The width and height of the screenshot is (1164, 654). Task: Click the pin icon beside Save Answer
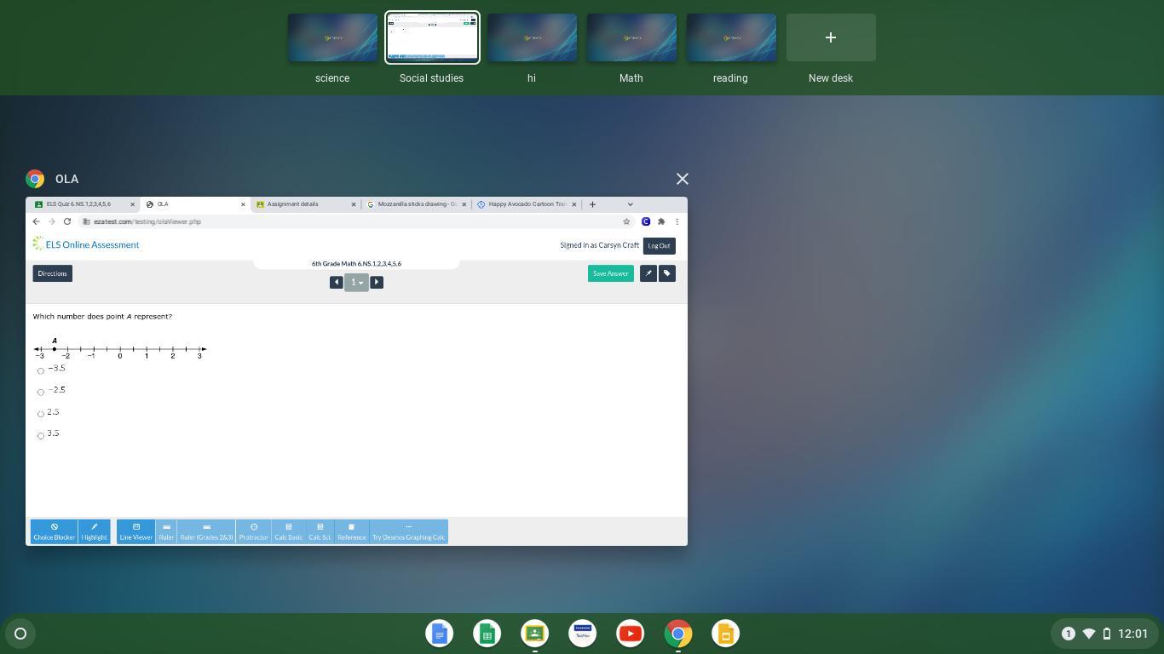(x=648, y=273)
